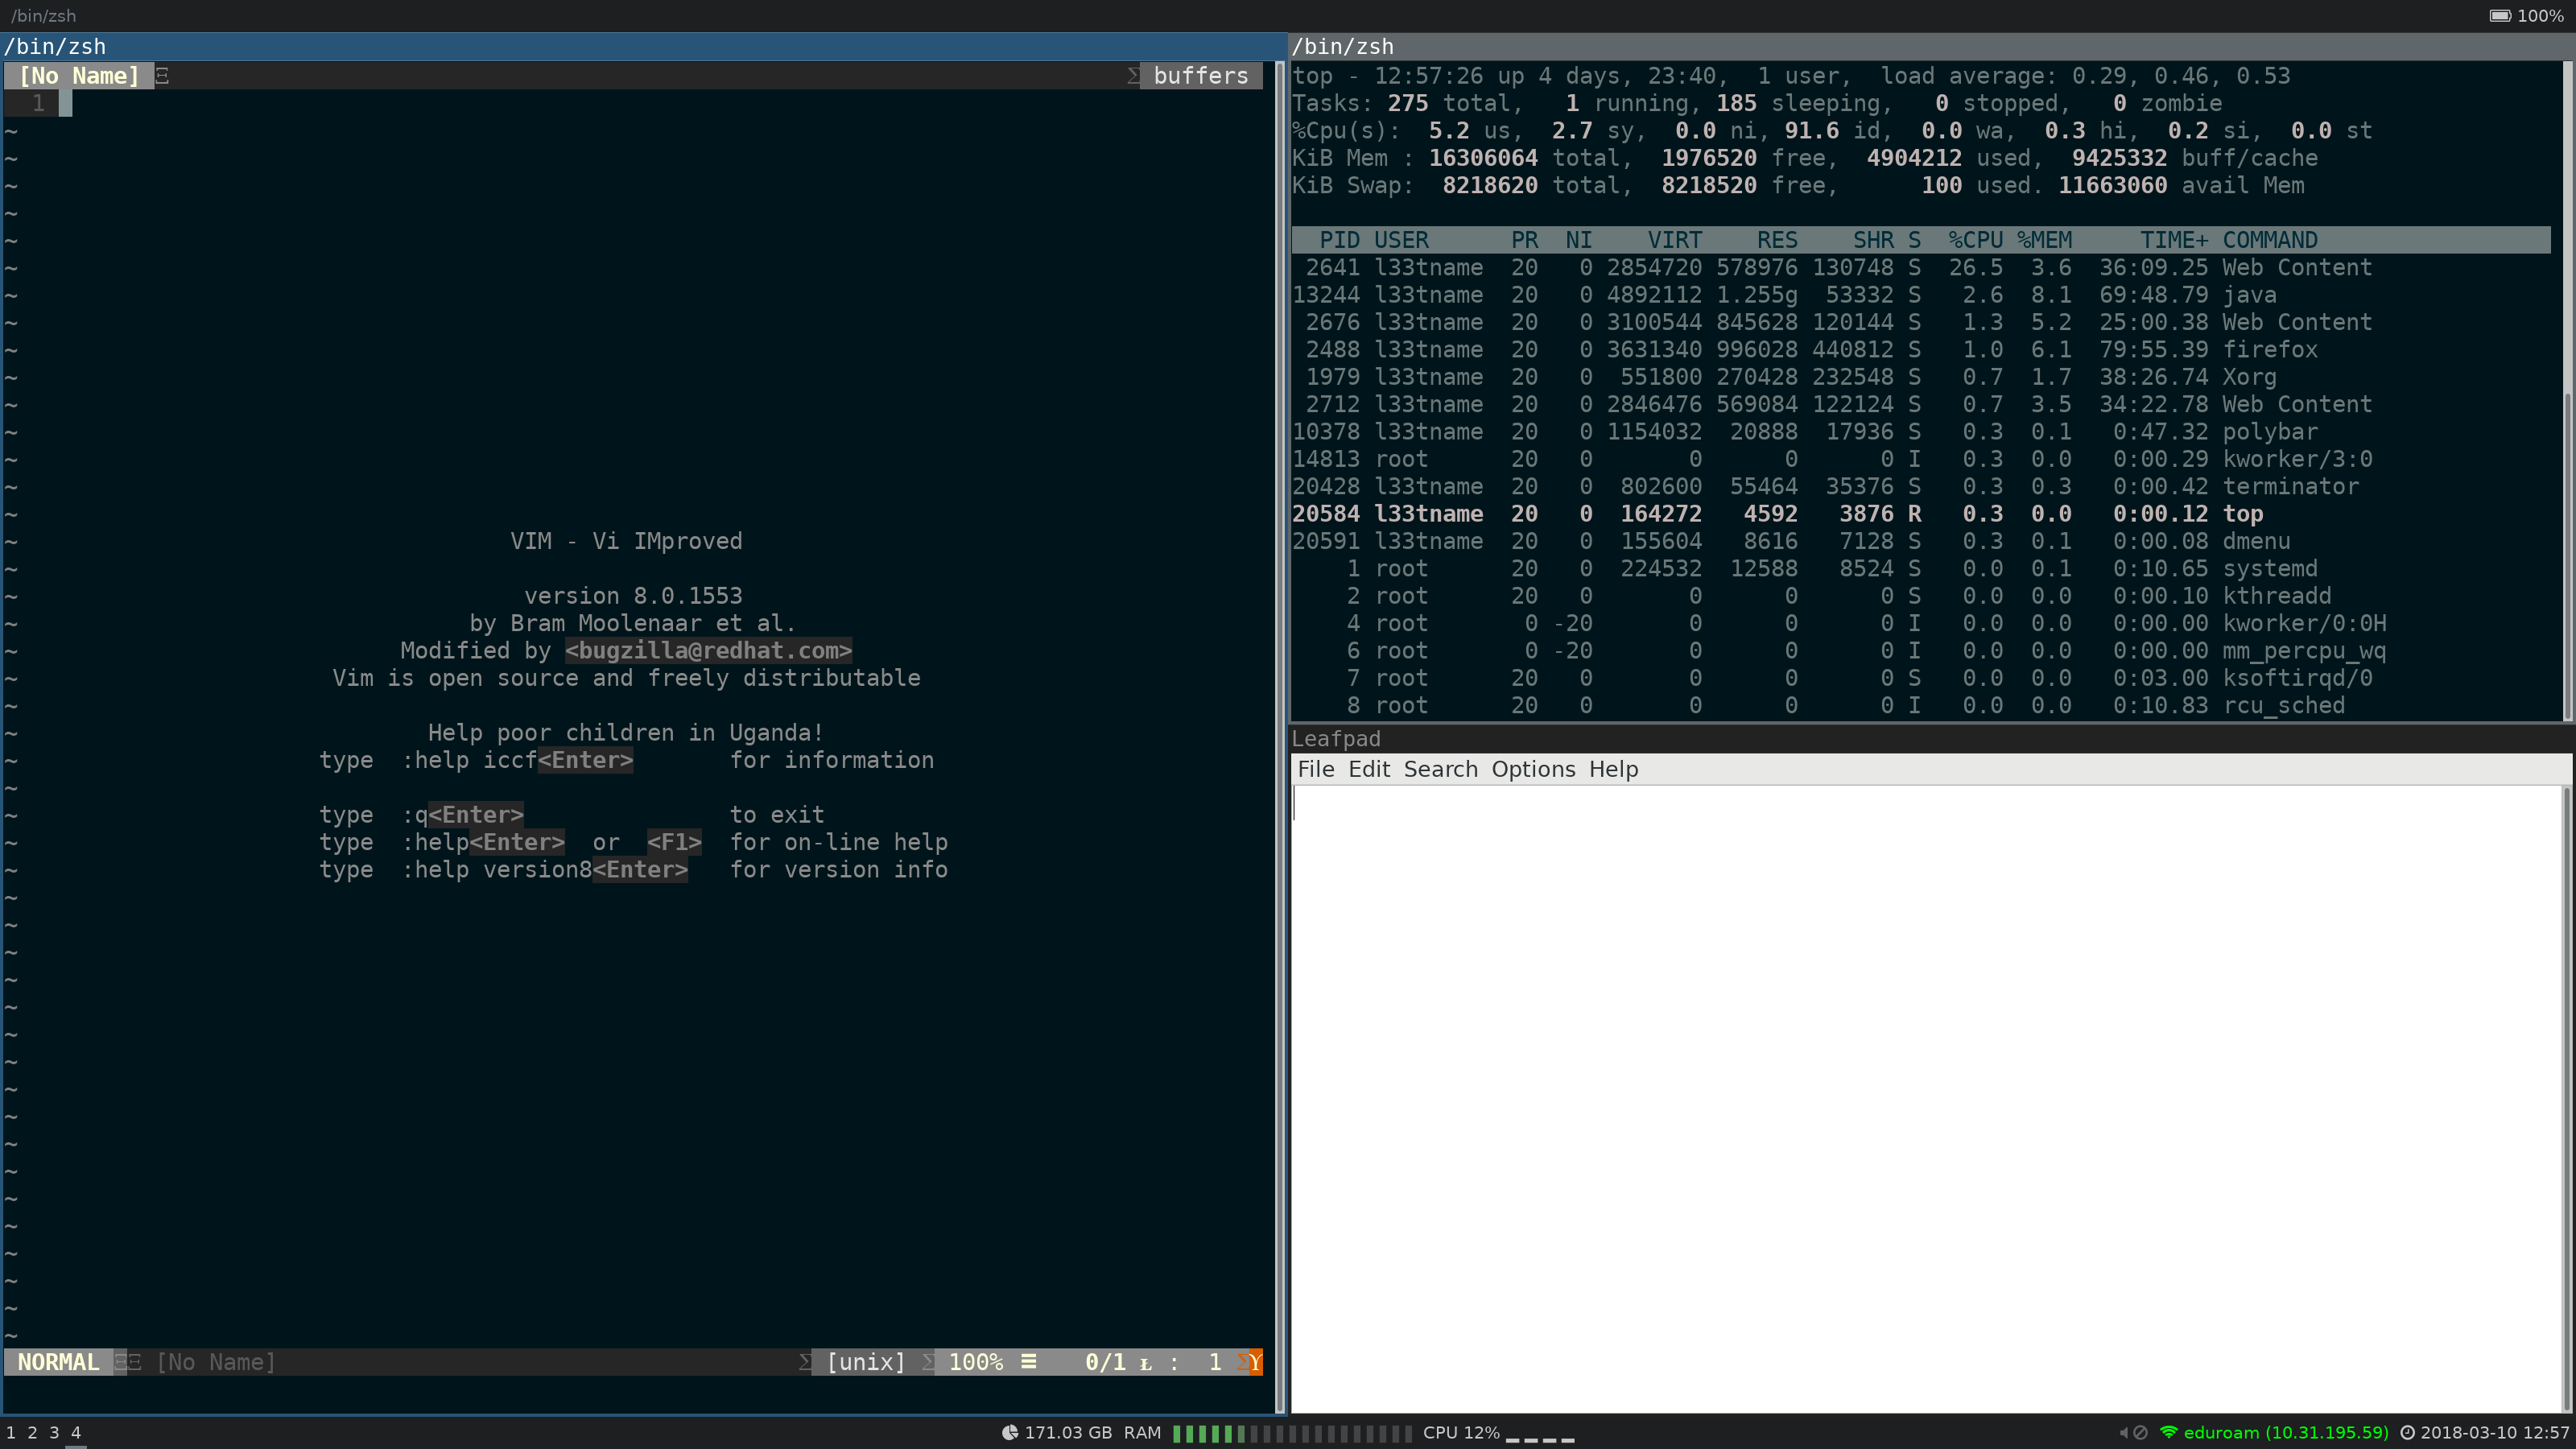Click the hamburger line-count symbol in vim statusline

pyautogui.click(x=1028, y=1362)
